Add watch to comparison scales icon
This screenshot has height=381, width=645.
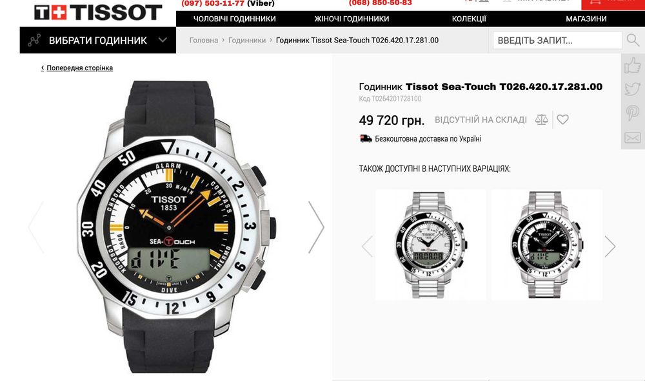[541, 120]
